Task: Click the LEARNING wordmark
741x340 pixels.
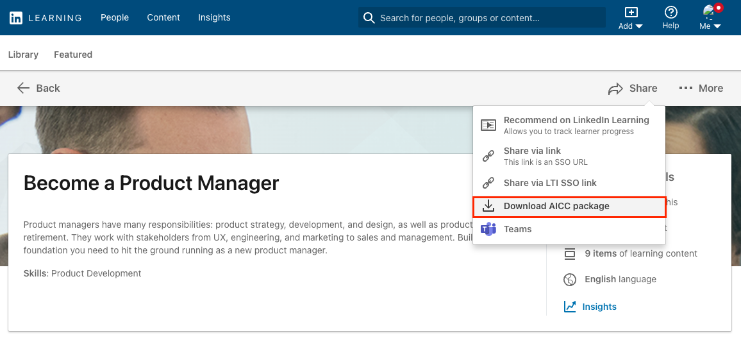Action: tap(55, 18)
